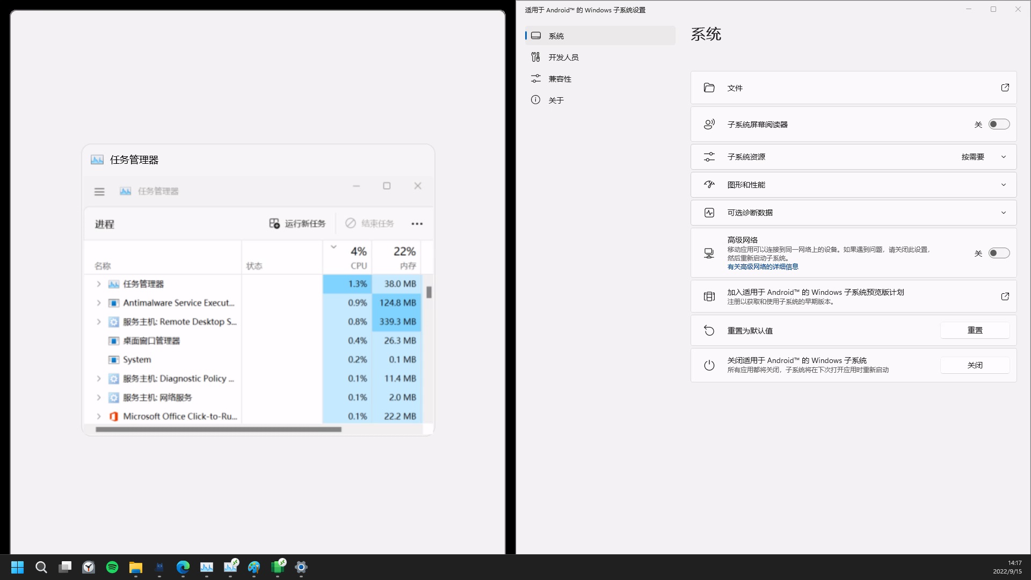
Task: Click the preview program external link icon
Action: click(1005, 296)
